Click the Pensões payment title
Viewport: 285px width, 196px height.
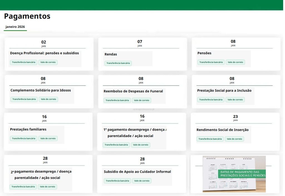click(204, 53)
